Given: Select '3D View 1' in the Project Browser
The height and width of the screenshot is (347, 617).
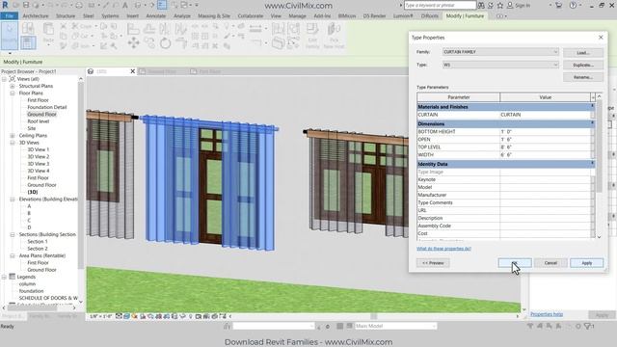Looking at the screenshot, I should (39, 149).
